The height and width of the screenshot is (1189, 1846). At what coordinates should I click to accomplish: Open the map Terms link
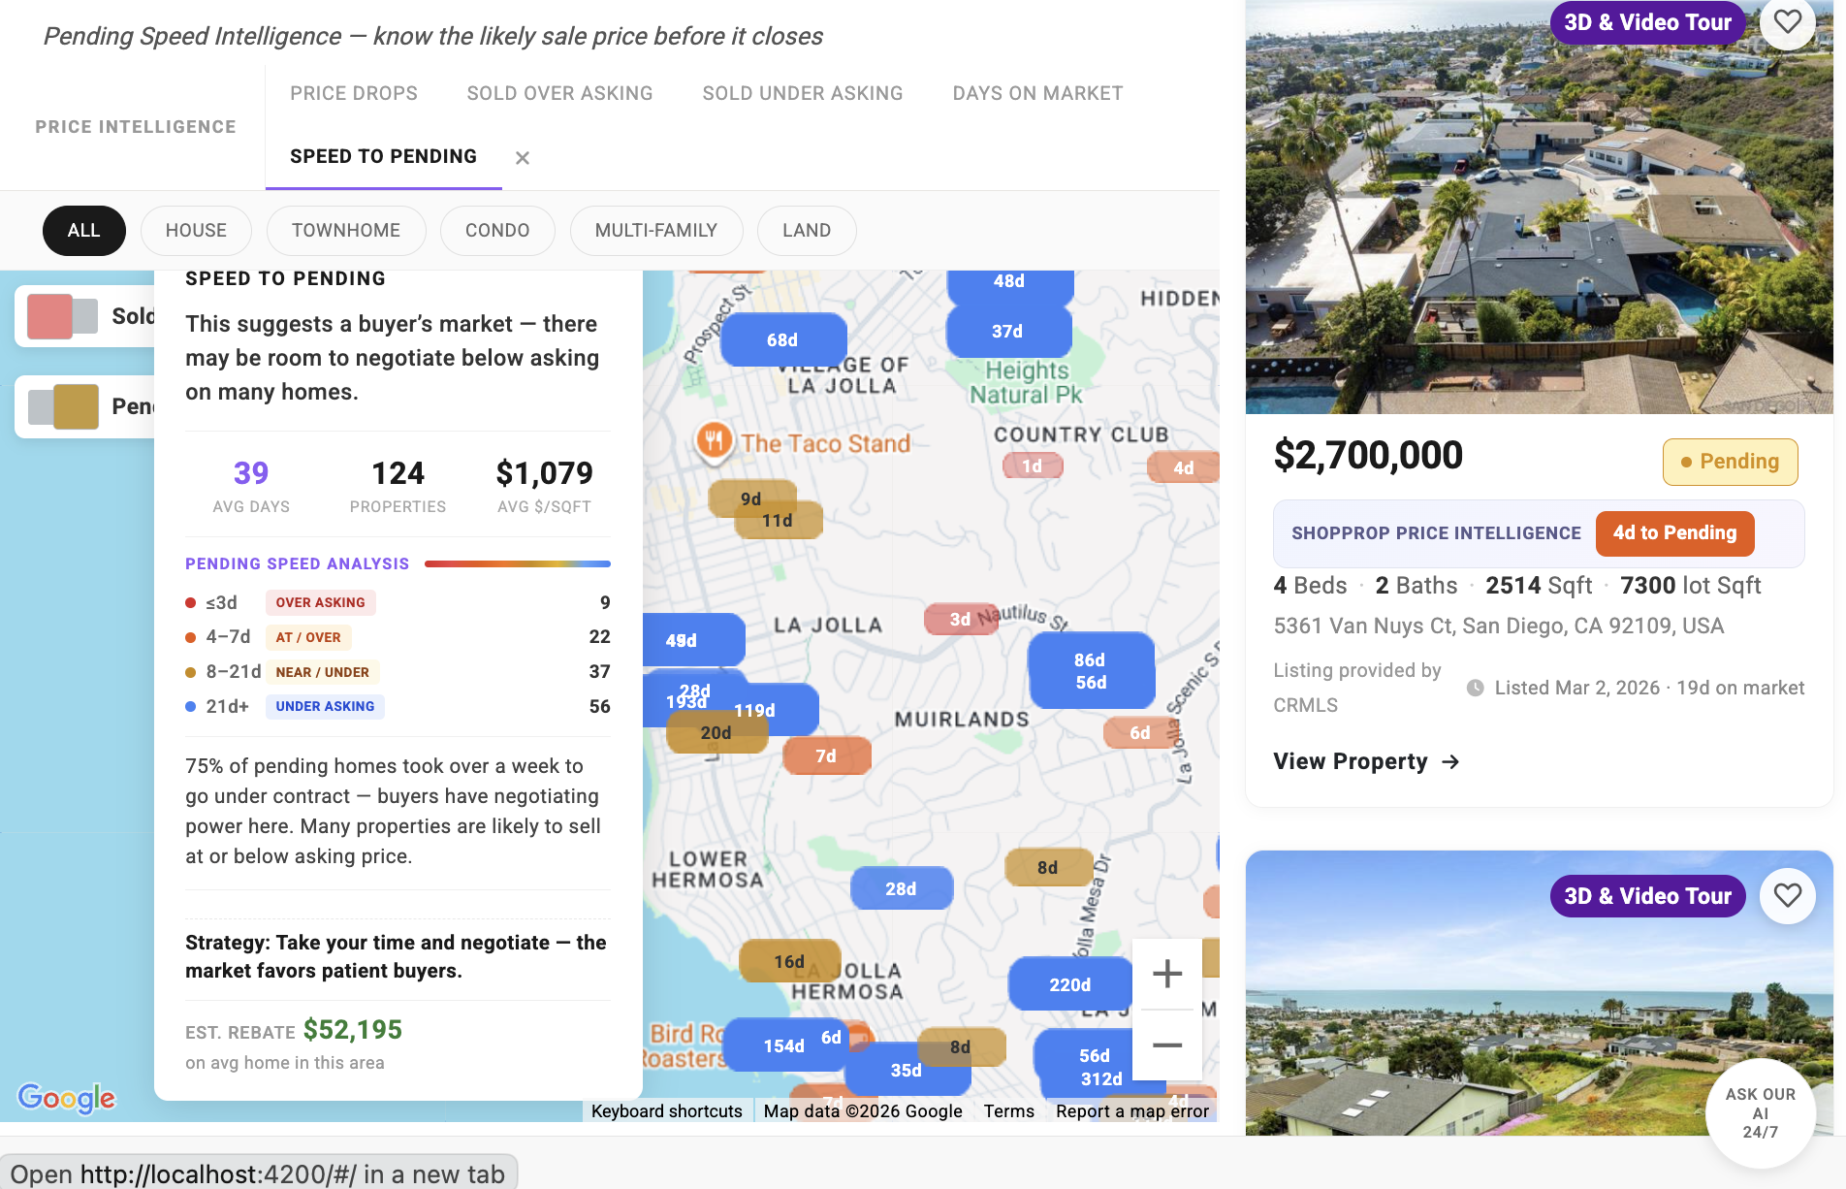pos(1009,1111)
